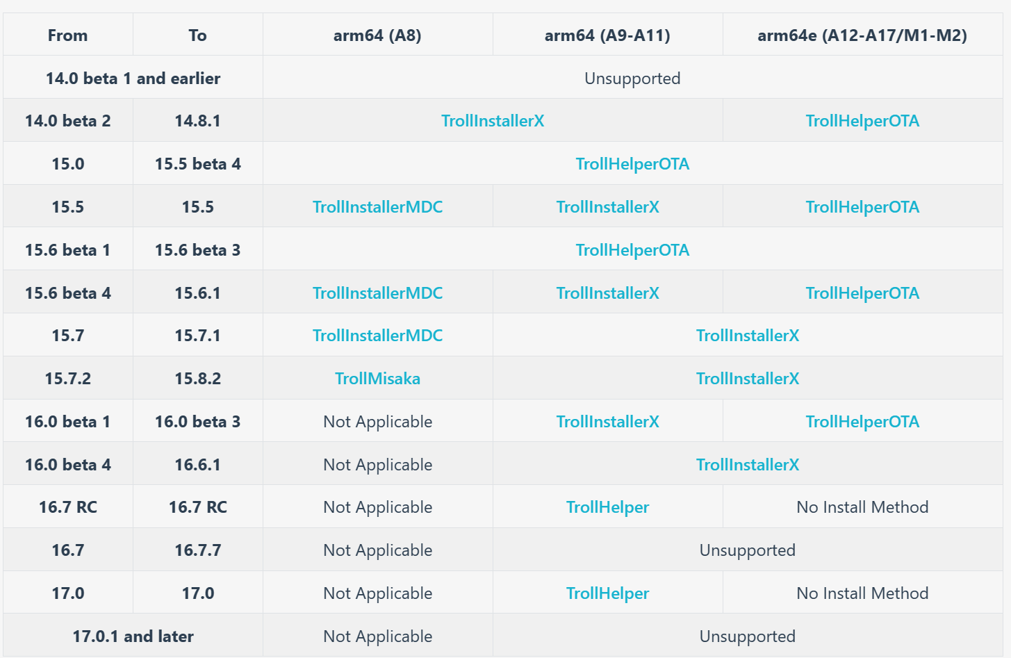Open arm64e TrollHelperOTA link for 15.6.1 row
Screen dimensions: 1011x658
click(x=862, y=293)
